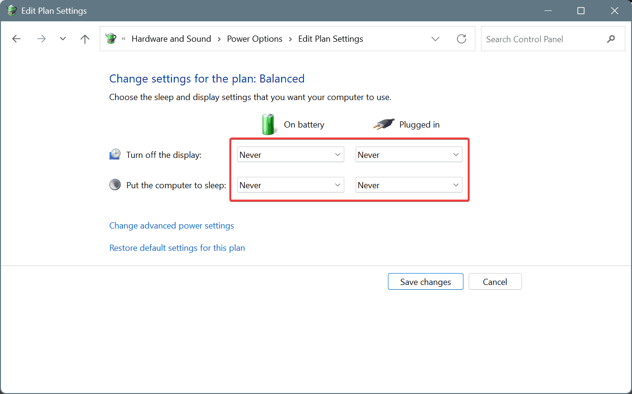The width and height of the screenshot is (632, 394).
Task: Click the Control Panel address bar icon
Action: tap(111, 38)
